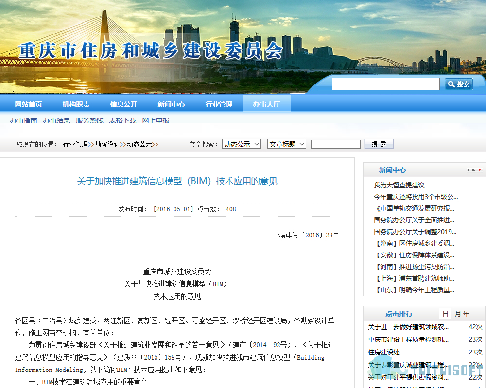This screenshot has width=486, height=388.
Task: Open ranked article 关于对王建平提供虚假资料...
Action: pyautogui.click(x=408, y=377)
